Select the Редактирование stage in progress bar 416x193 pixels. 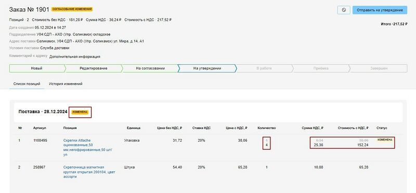[x=94, y=68]
